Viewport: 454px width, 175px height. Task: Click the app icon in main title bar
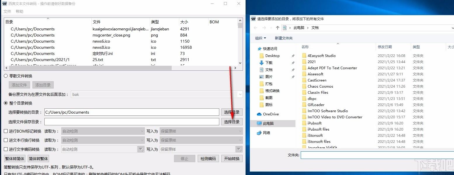tap(5, 4)
